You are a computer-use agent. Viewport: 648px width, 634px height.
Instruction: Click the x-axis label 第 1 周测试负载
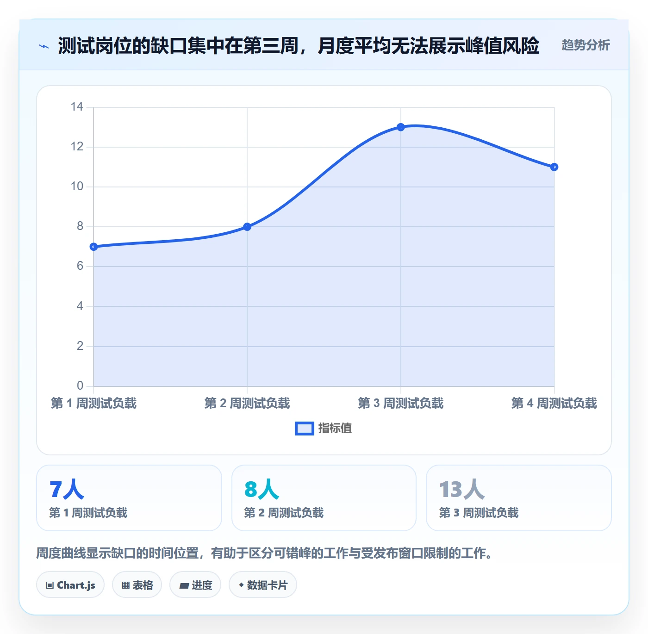point(93,404)
